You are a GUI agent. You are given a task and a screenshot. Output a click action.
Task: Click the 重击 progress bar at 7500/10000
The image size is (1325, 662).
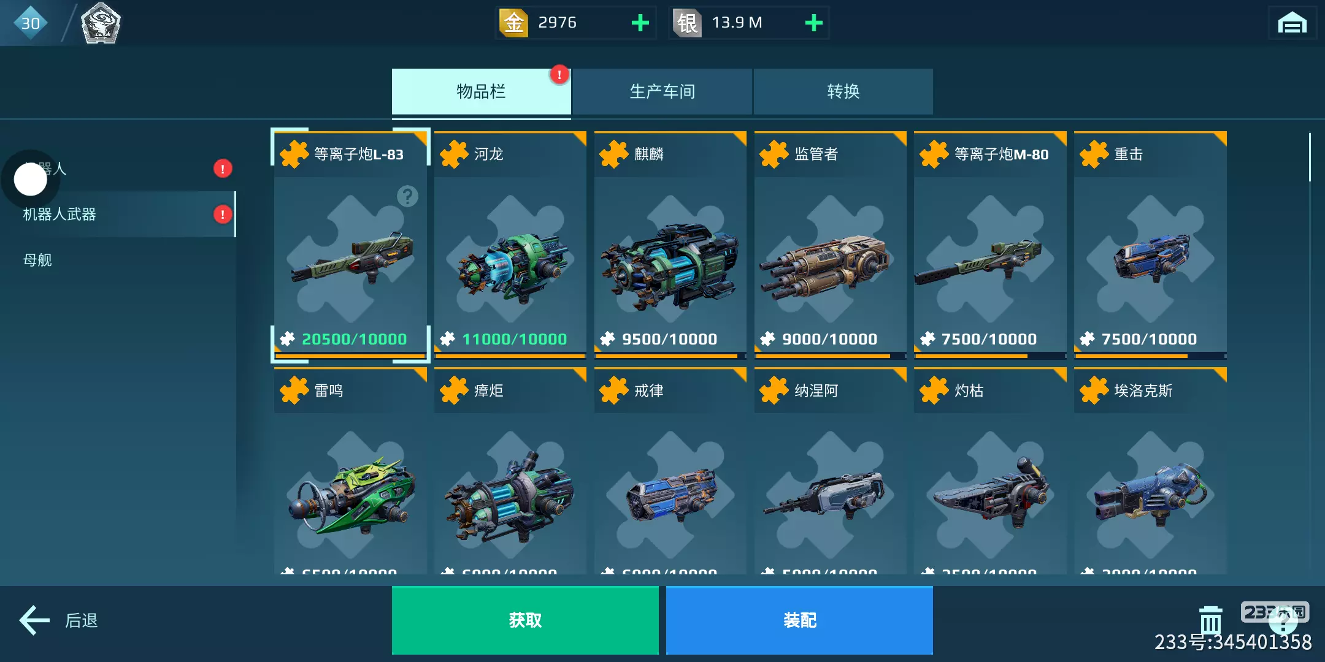(1150, 356)
